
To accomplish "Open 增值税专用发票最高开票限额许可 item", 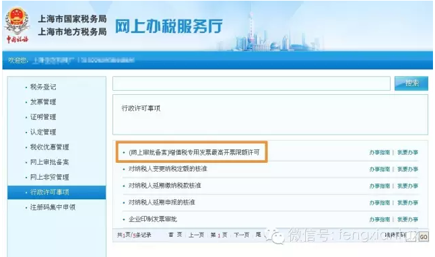I will tap(194, 152).
